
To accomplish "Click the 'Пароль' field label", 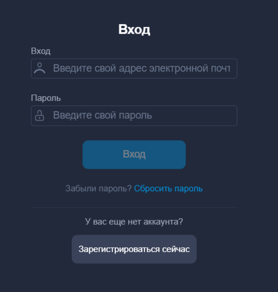I will [46, 98].
